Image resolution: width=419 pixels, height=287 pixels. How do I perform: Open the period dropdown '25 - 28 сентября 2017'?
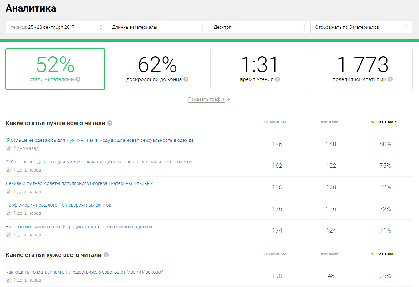click(56, 27)
